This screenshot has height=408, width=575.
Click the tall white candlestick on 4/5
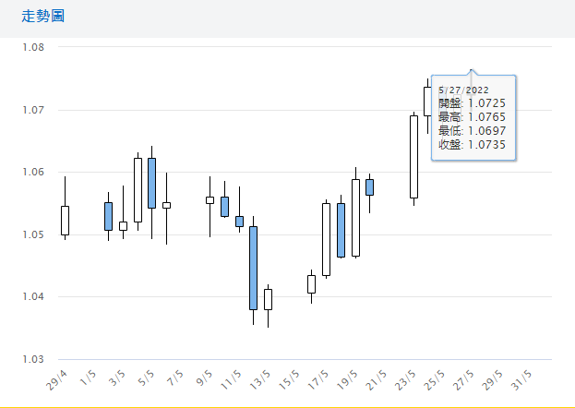pyautogui.click(x=138, y=190)
